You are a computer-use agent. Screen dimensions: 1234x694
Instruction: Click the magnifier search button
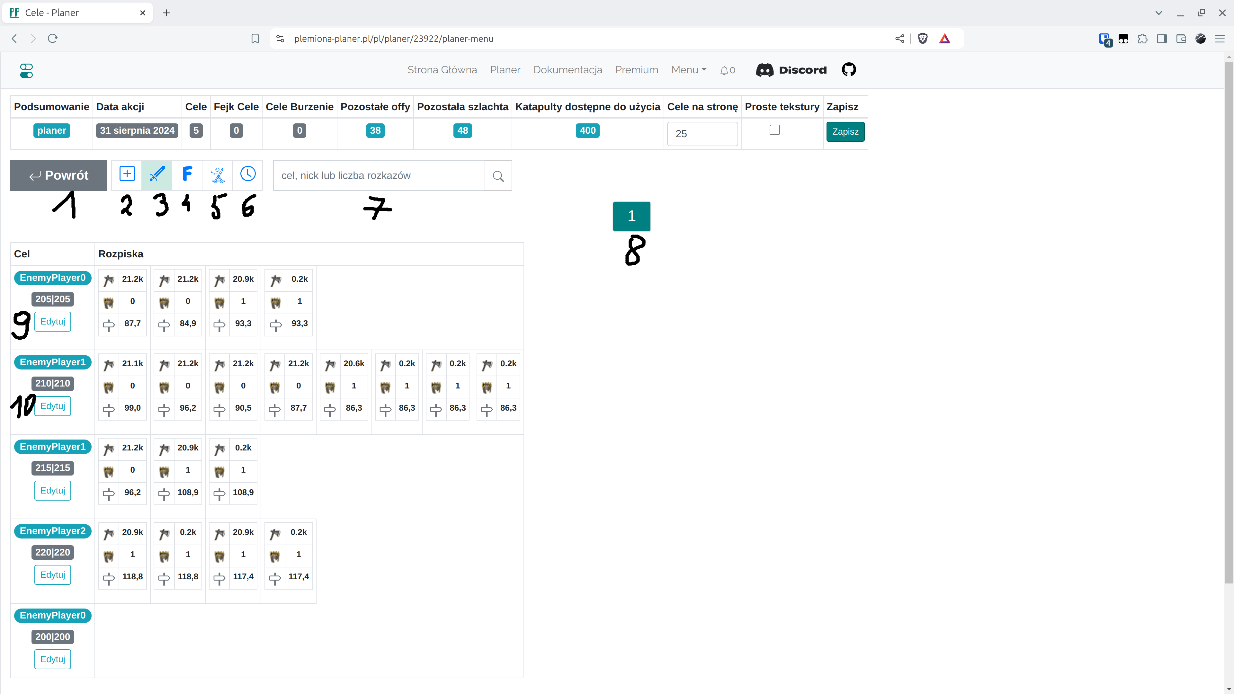coord(498,176)
